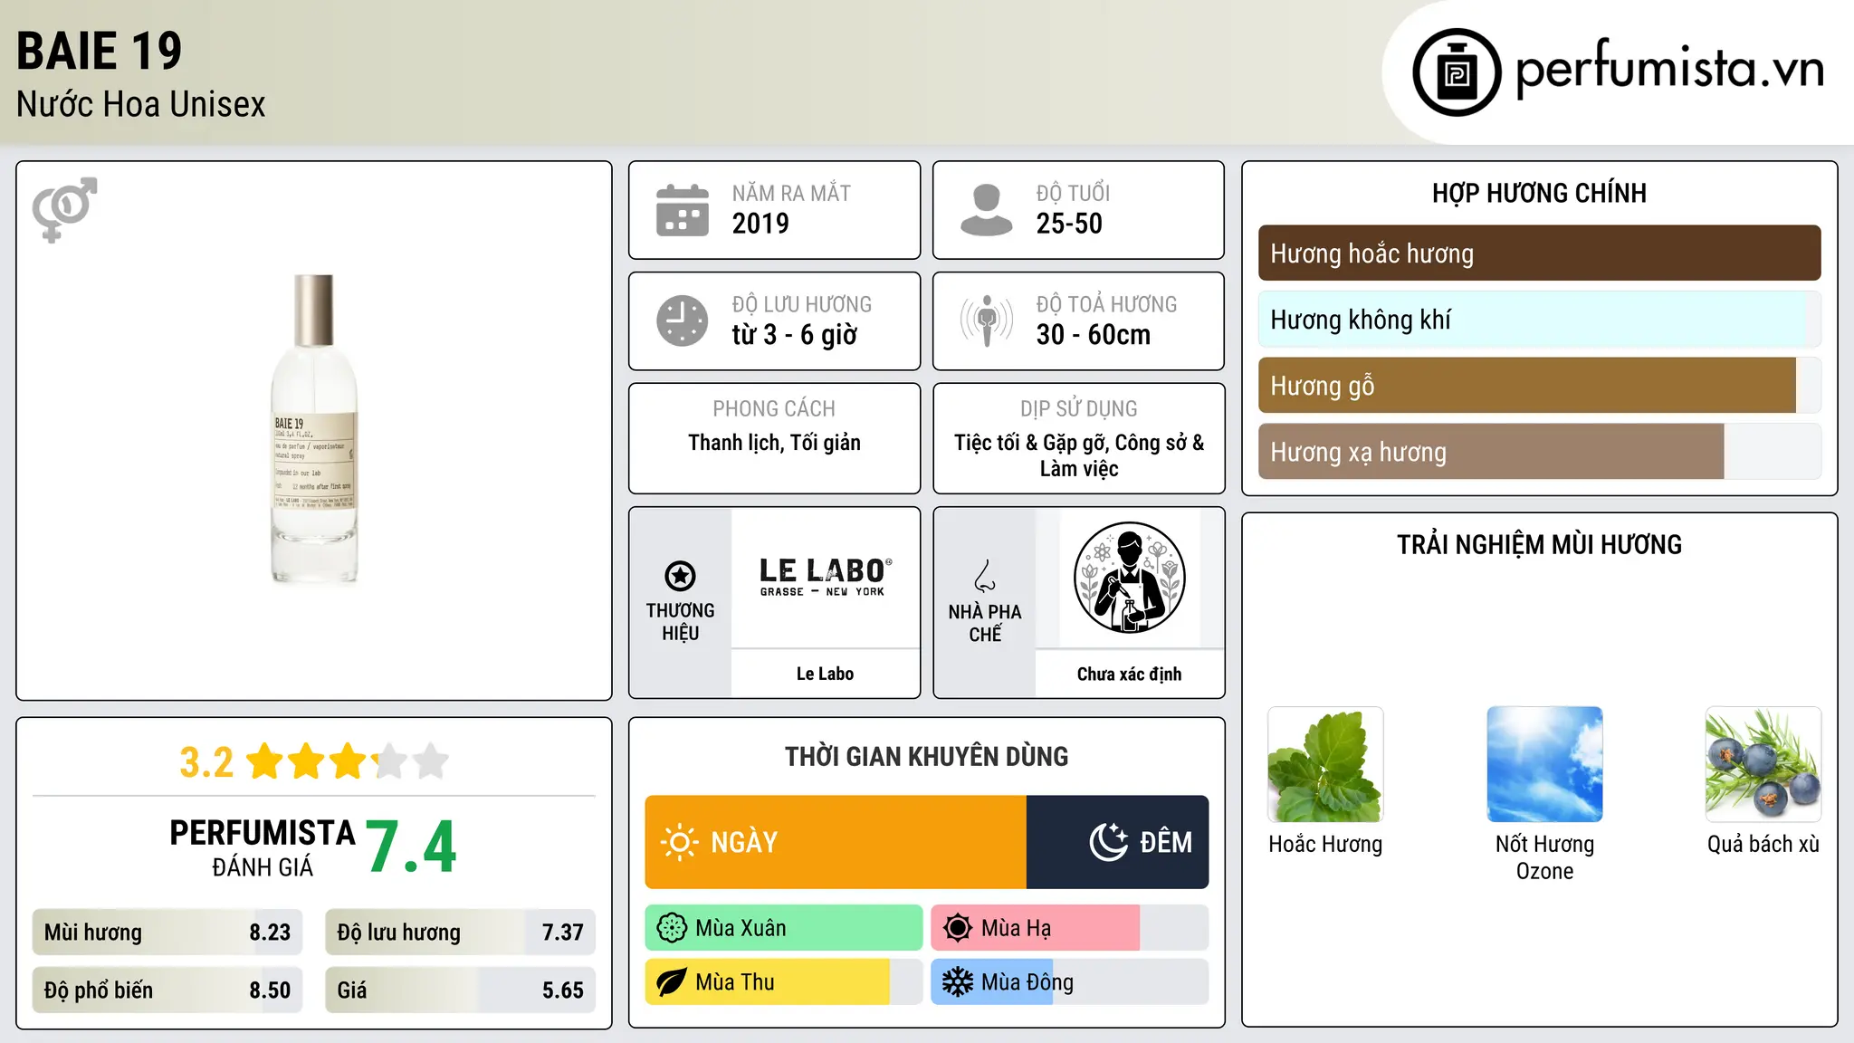Click the release year 2019 value

coord(760,224)
